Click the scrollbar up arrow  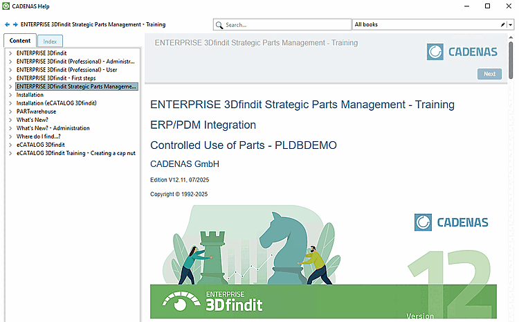coord(511,37)
